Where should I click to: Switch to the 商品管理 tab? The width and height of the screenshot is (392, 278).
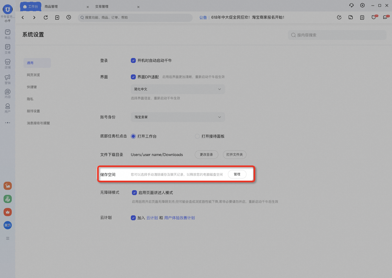(51, 7)
